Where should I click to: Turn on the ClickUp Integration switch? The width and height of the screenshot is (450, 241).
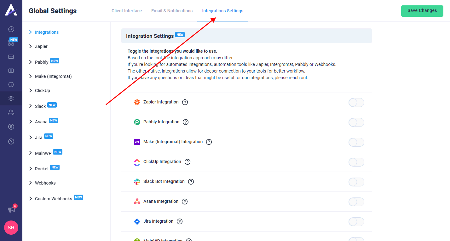[356, 162]
